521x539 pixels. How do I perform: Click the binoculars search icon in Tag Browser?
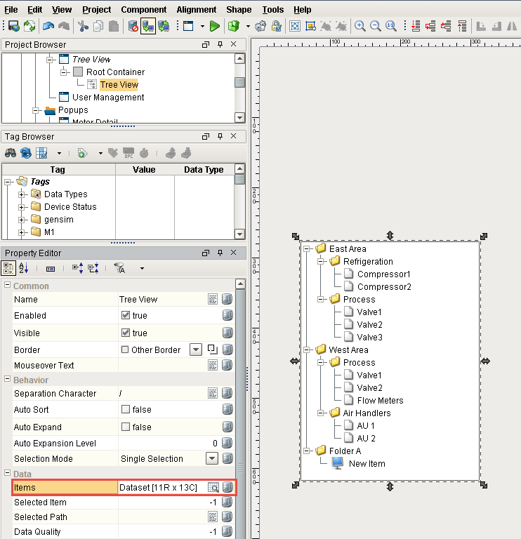click(x=11, y=153)
